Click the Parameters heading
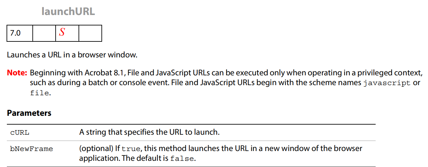 (x=29, y=113)
